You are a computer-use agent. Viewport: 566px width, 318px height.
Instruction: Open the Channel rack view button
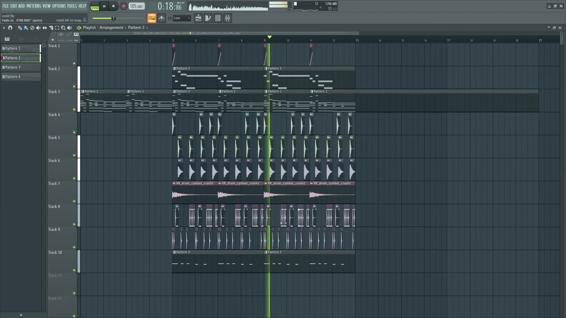point(218,18)
